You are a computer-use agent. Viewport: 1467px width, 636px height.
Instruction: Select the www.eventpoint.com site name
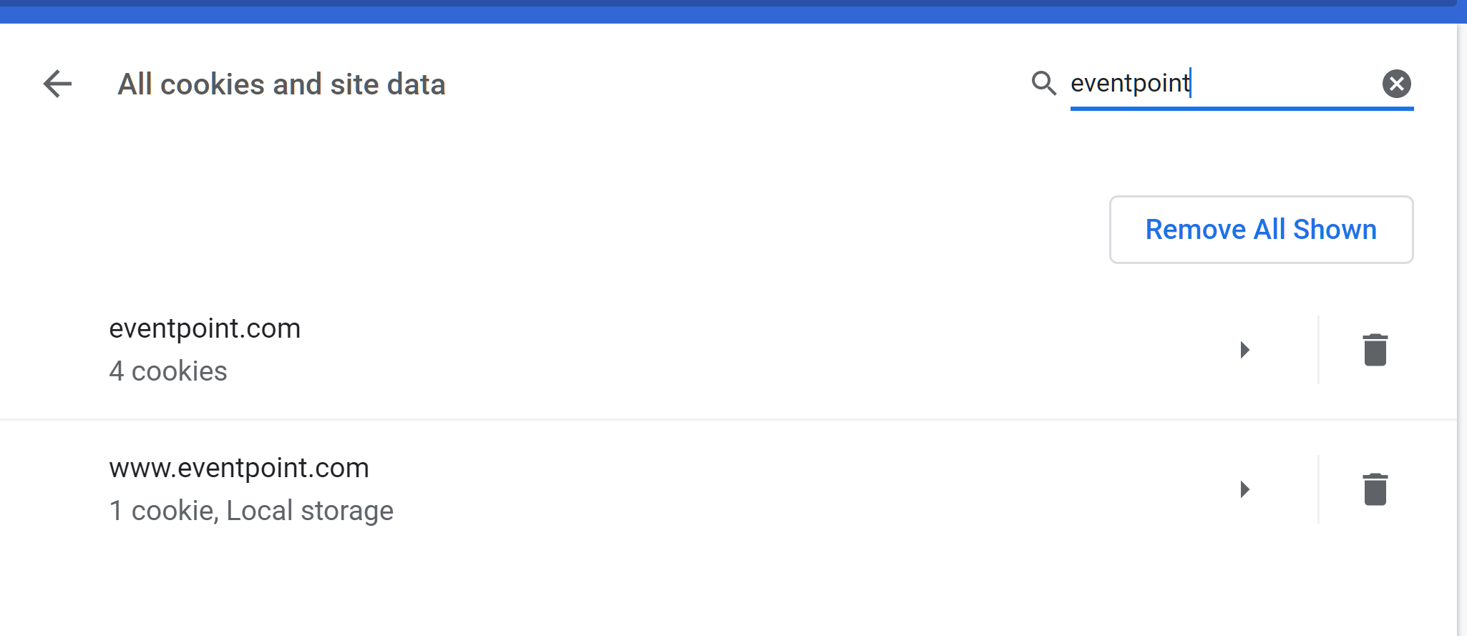coord(239,468)
